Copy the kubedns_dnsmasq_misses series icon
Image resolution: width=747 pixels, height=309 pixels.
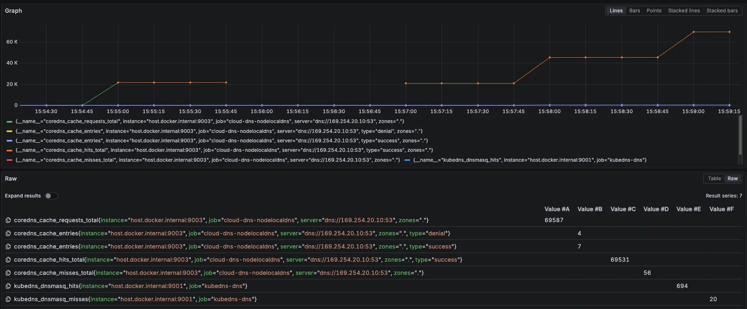[x=8, y=299]
